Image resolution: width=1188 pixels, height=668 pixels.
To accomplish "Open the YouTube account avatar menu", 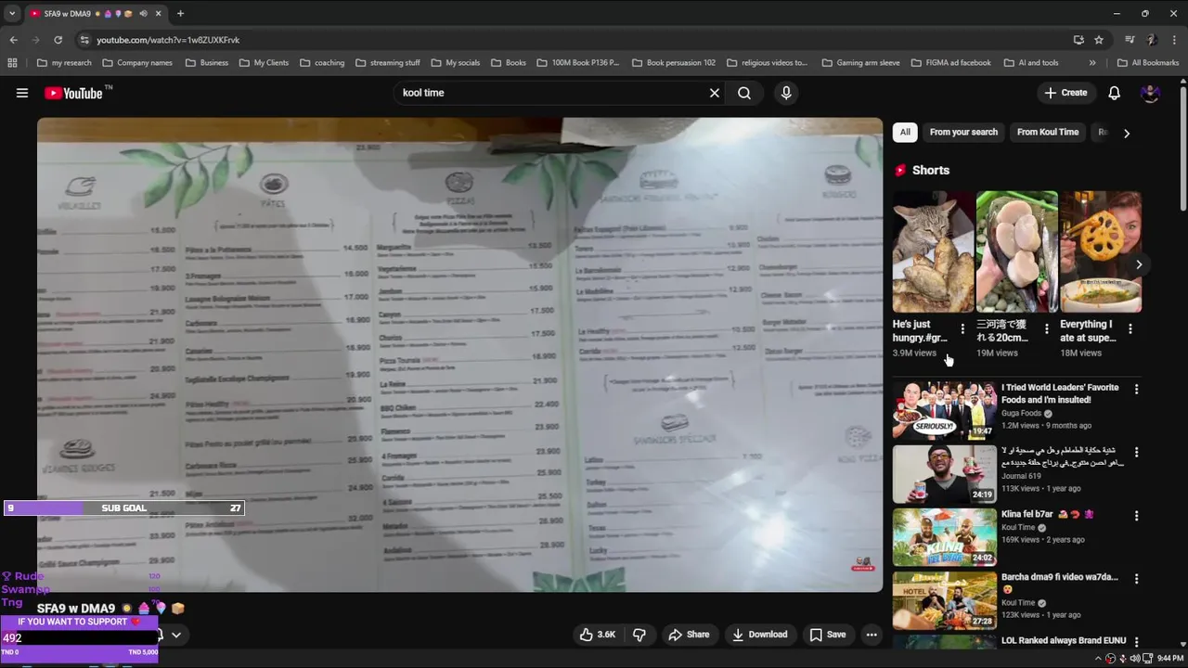I will click(1150, 93).
